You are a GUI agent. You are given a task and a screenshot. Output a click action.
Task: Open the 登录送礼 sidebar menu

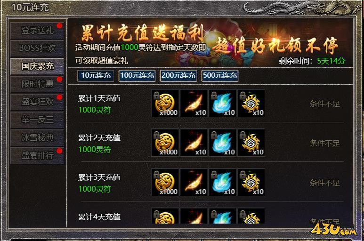37,31
